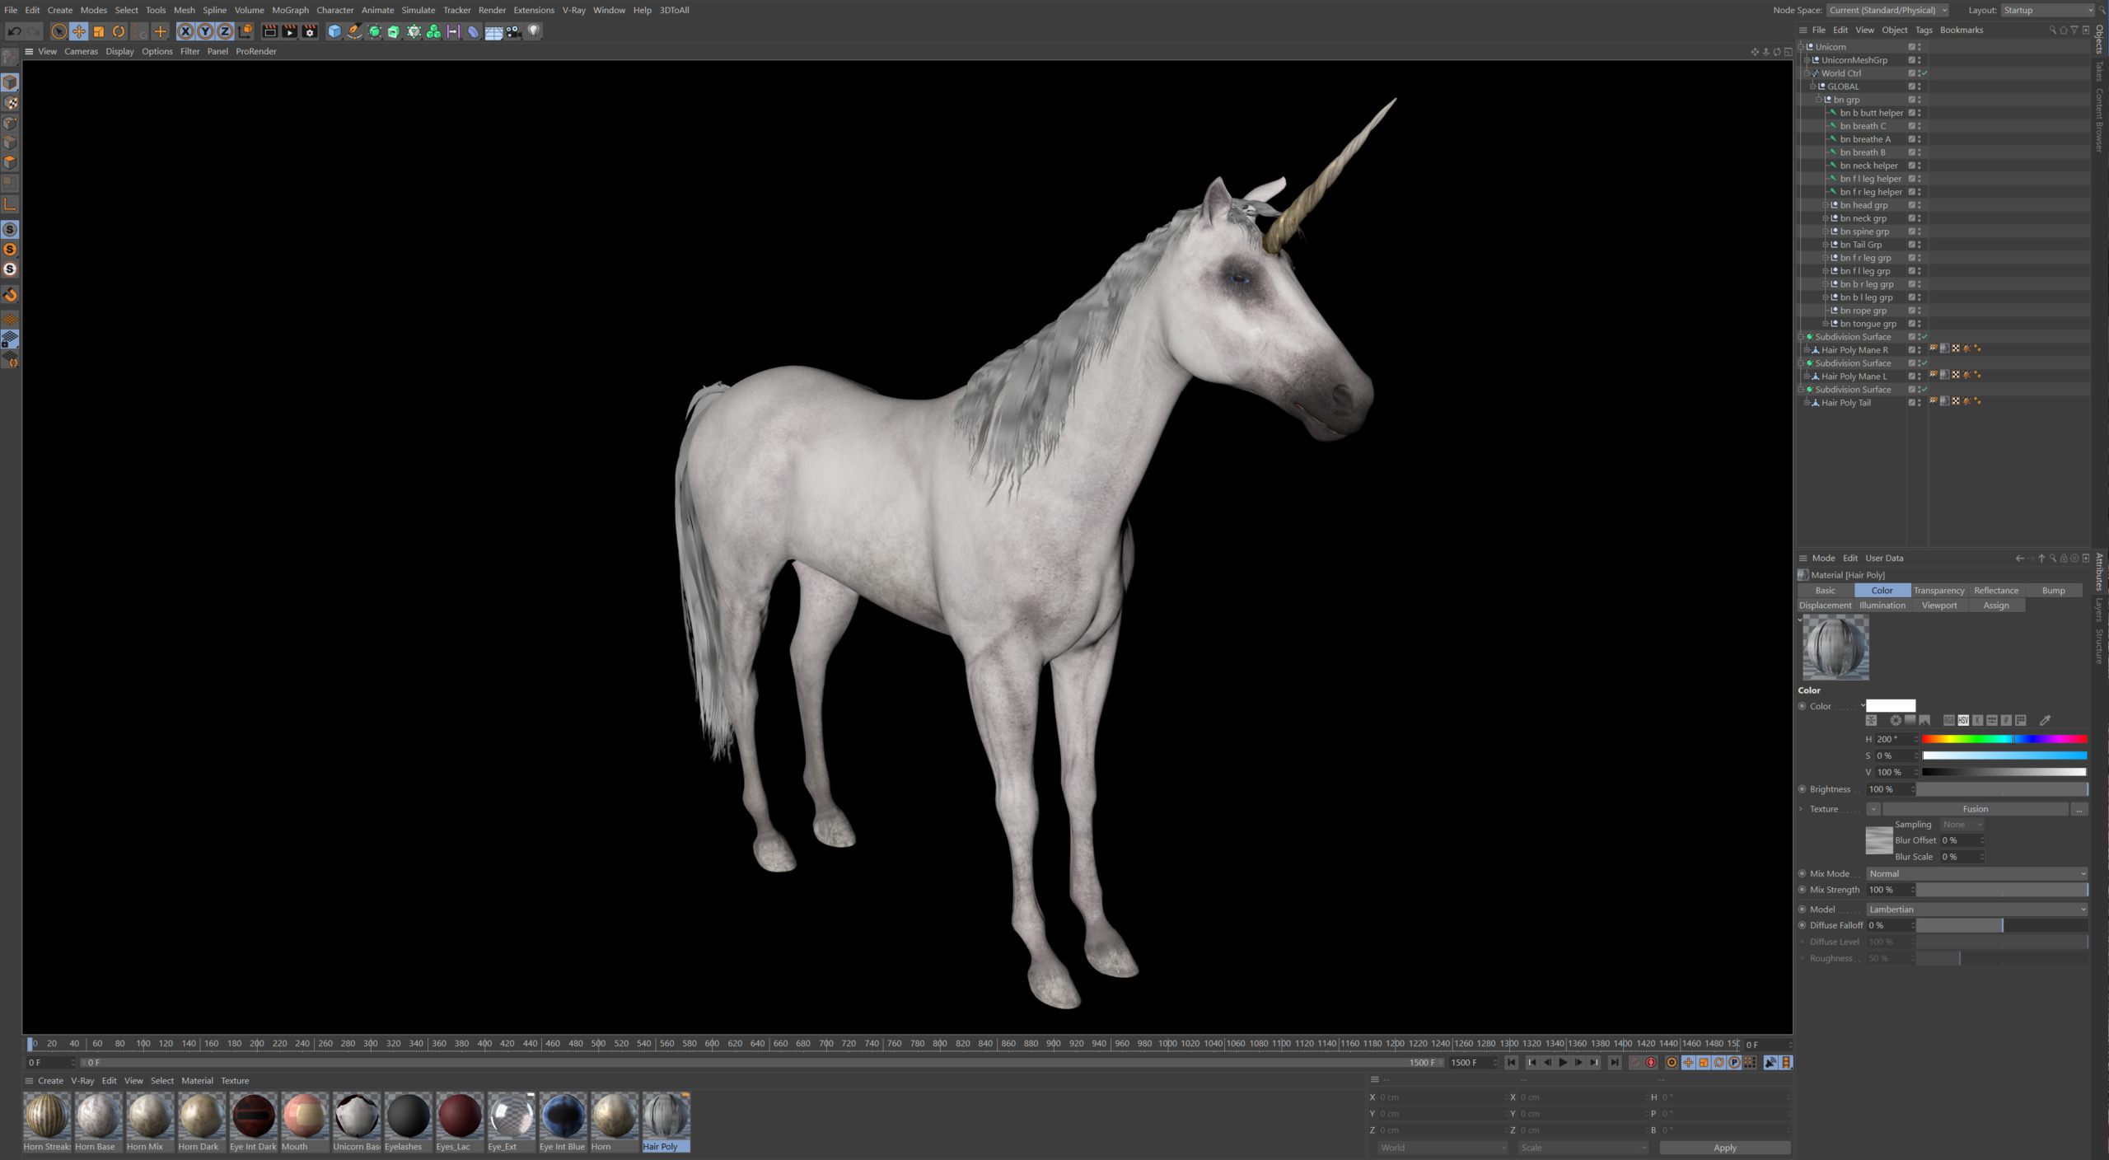The width and height of the screenshot is (2109, 1160).
Task: Switch to the Reflectance tab
Action: coord(1995,591)
